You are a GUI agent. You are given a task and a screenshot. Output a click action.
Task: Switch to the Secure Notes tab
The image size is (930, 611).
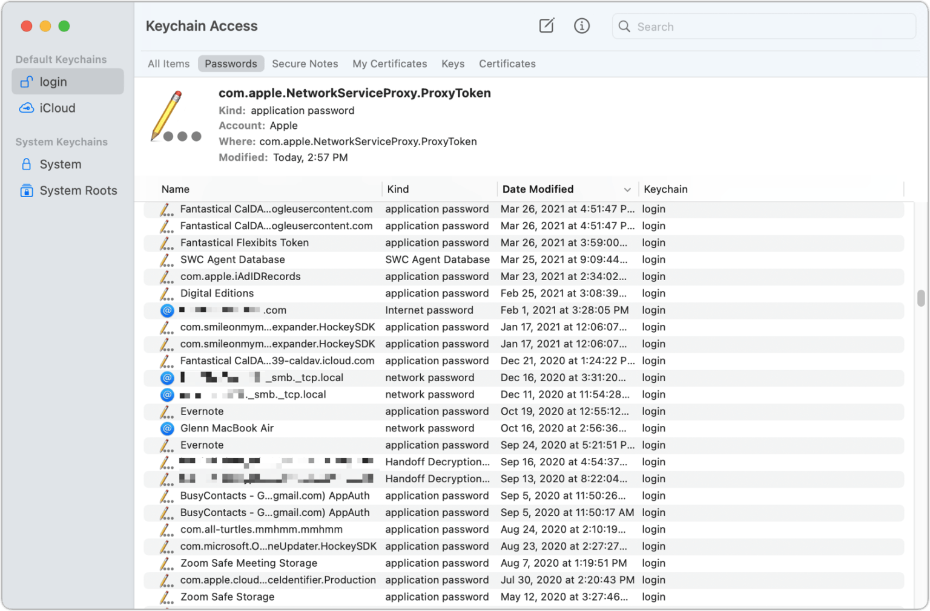[305, 64]
